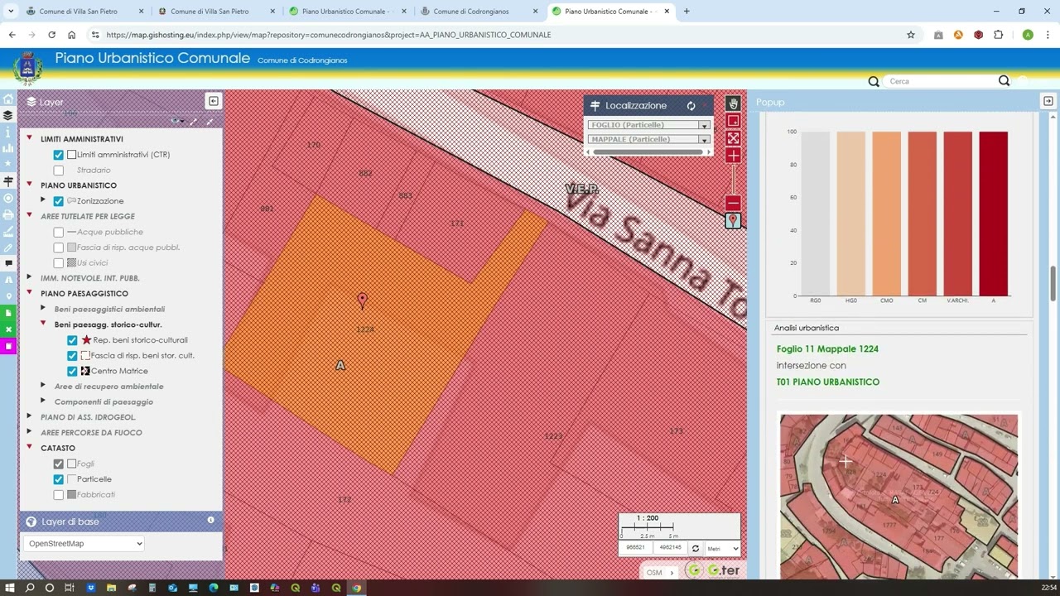Image resolution: width=1060 pixels, height=596 pixels.
Task: Uncheck Limiti amministrativi (CTR) layer
Action: click(58, 155)
